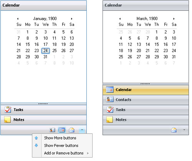Click the Contacts card icon in right panel
The height and width of the screenshot is (161, 192).
[x=110, y=99]
